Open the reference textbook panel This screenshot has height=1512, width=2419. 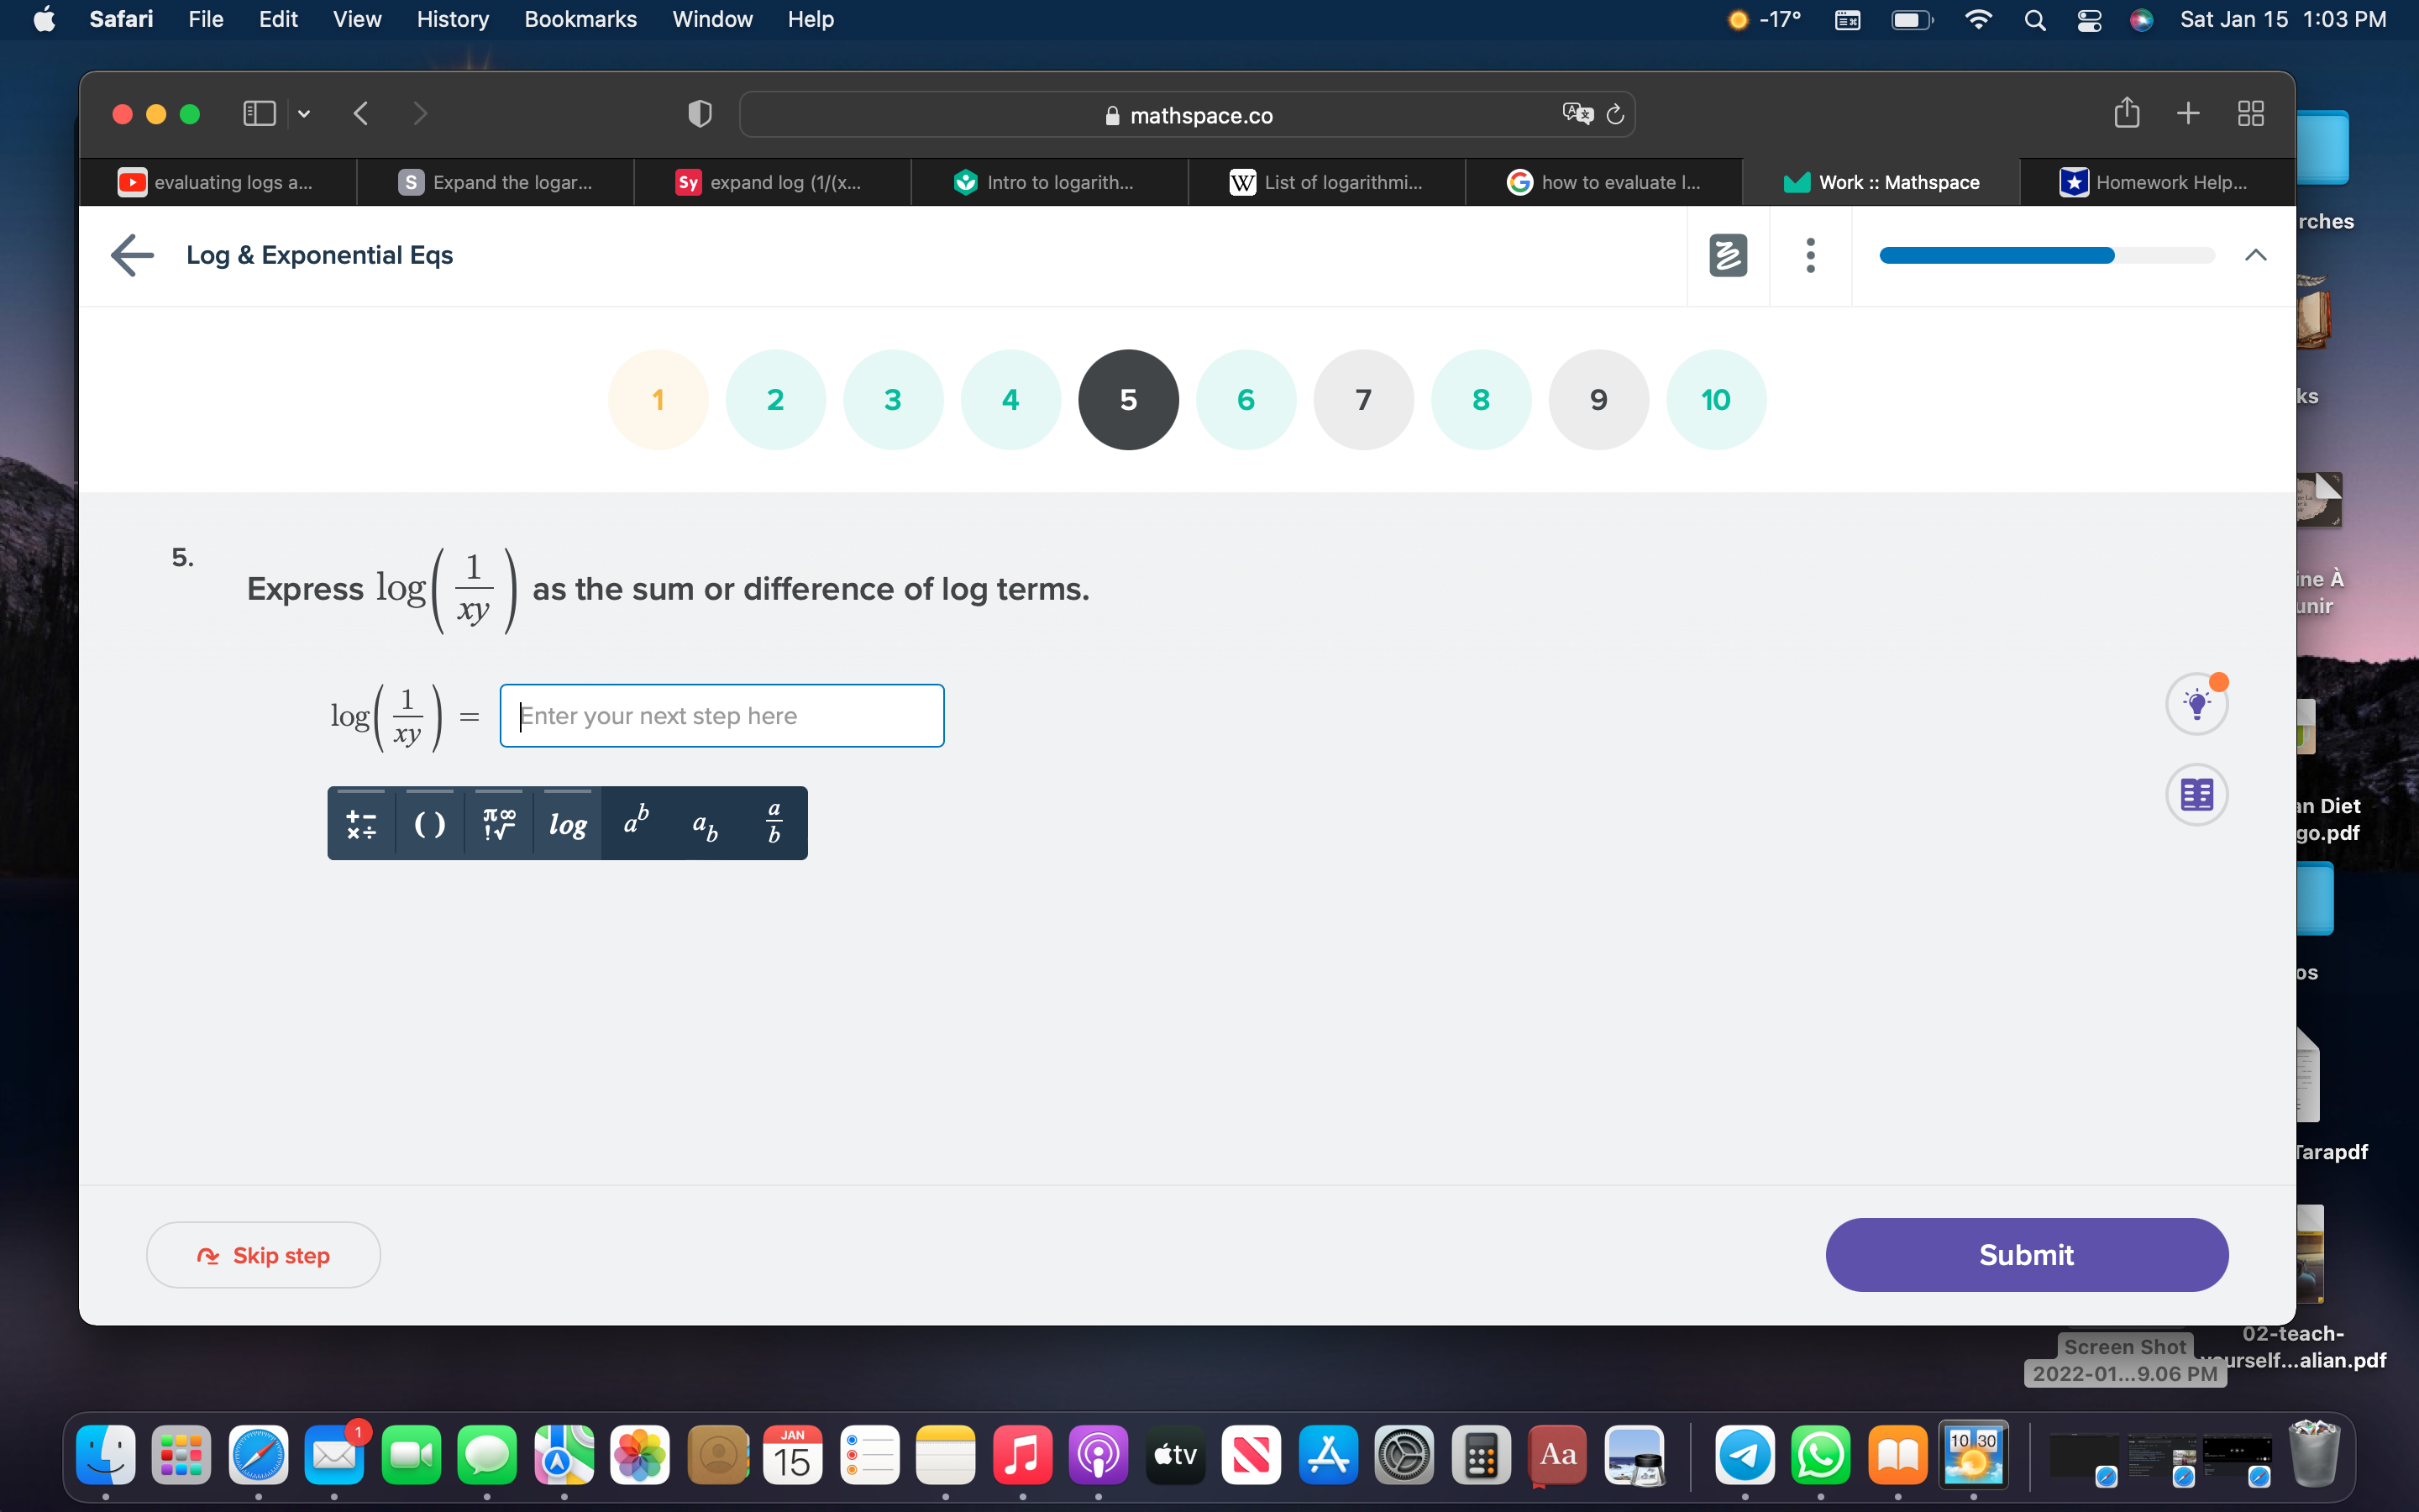pos(2197,795)
